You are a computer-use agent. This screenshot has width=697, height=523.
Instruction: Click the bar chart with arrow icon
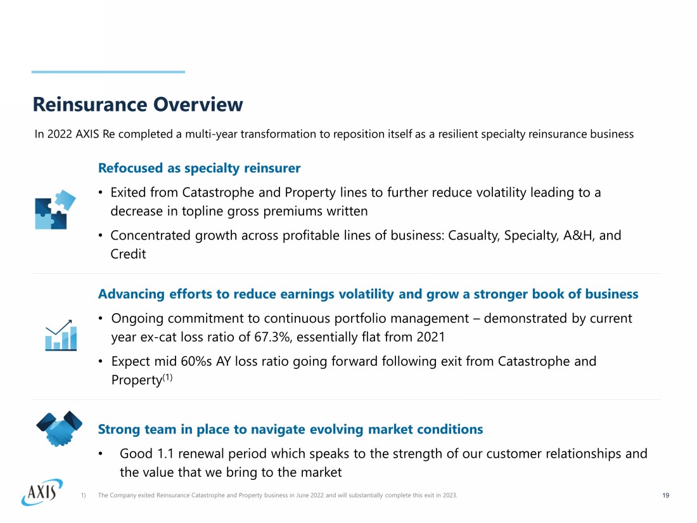(61, 335)
